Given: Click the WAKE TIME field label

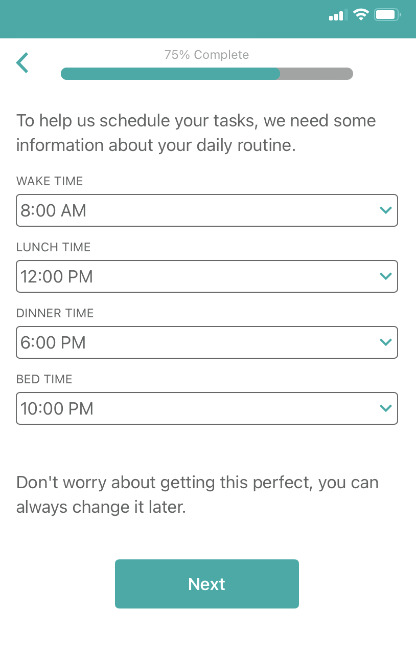Looking at the screenshot, I should [x=50, y=181].
